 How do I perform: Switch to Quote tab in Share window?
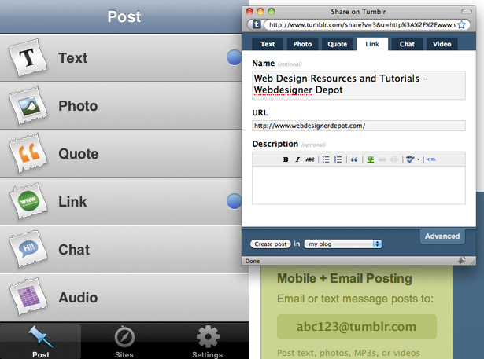pyautogui.click(x=337, y=44)
